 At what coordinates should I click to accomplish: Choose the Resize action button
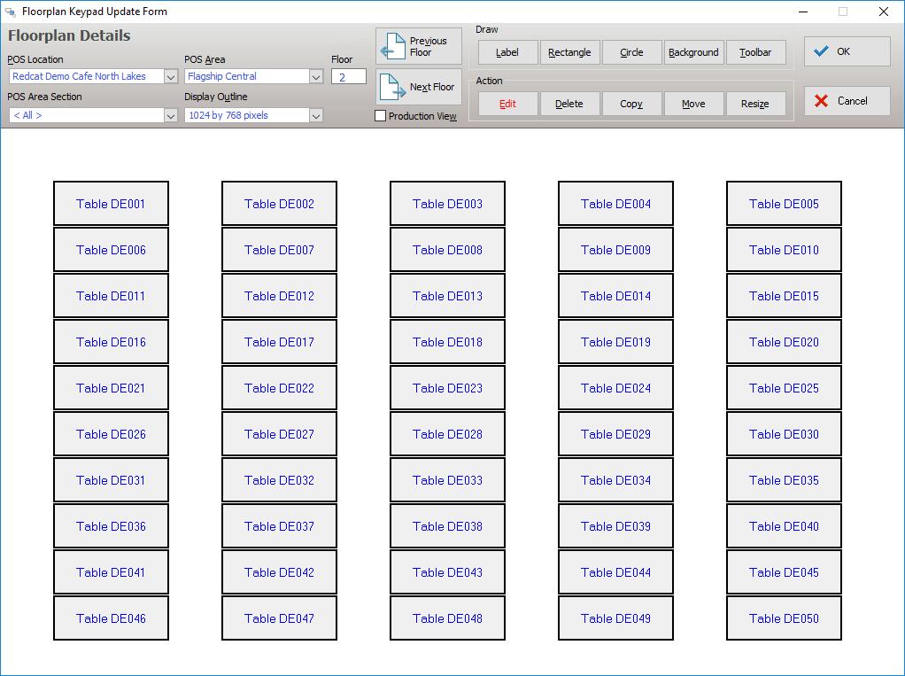[755, 104]
